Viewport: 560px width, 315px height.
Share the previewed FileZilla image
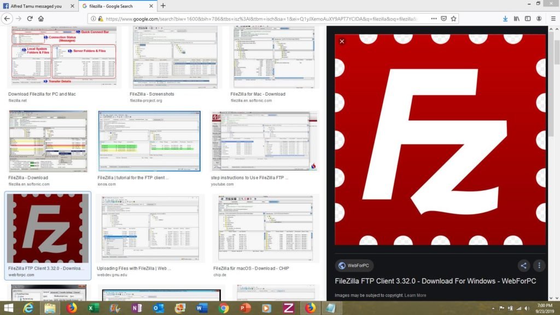click(523, 265)
